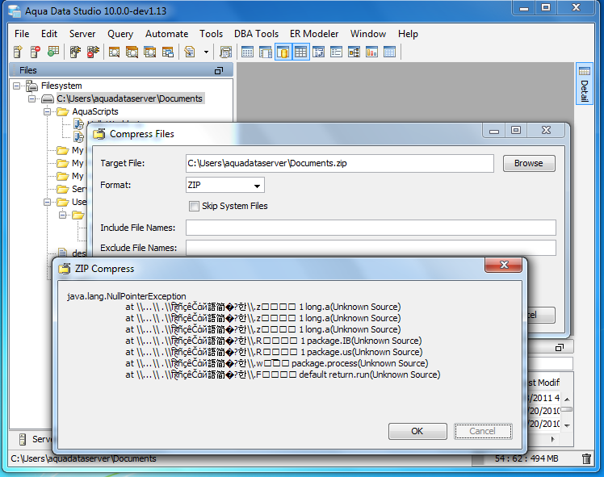This screenshot has width=604, height=477.
Task: Click the java.lang.NullPointerException text
Action: [126, 296]
